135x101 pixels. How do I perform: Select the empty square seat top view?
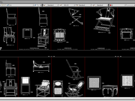27,33
